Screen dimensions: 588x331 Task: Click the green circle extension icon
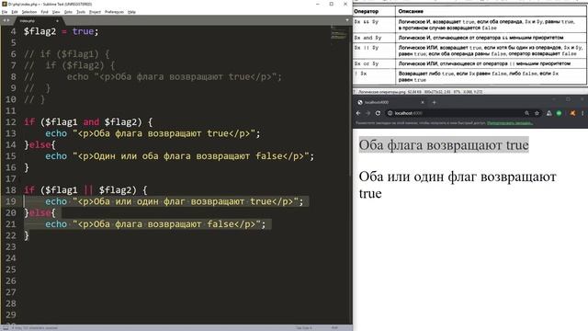(x=559, y=113)
